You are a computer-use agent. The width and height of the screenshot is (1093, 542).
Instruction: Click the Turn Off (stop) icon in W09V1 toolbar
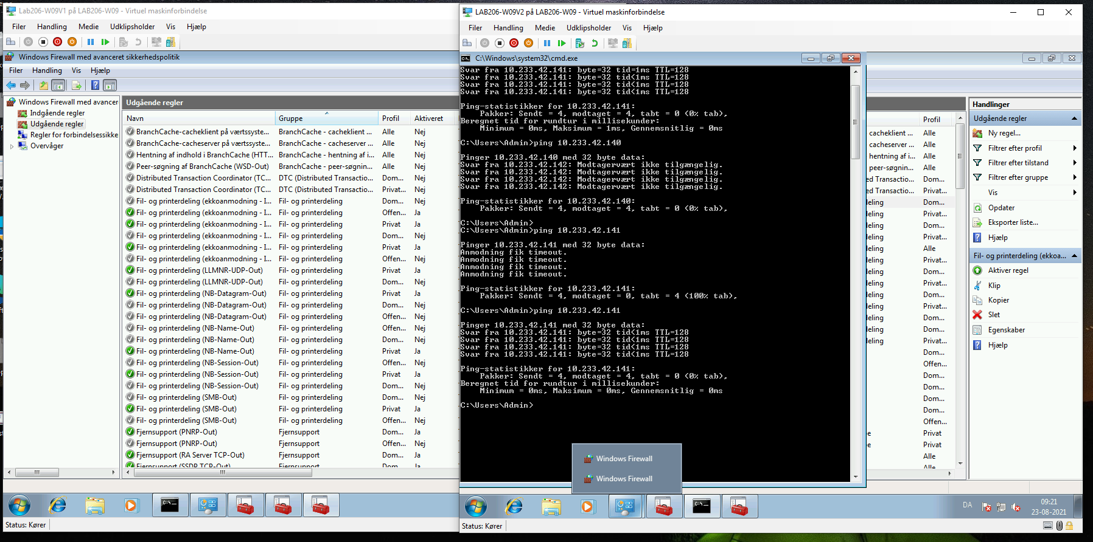click(x=43, y=42)
